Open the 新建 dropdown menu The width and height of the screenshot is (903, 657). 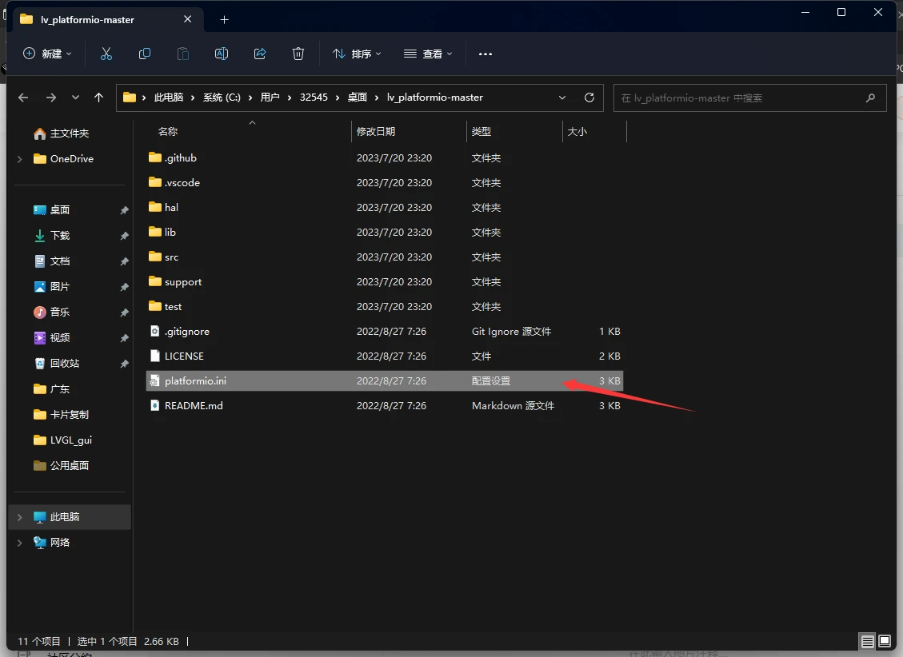click(x=47, y=54)
